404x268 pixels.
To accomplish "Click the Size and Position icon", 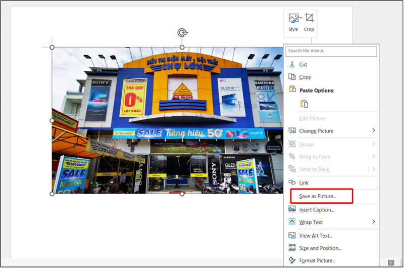I will [x=292, y=248].
